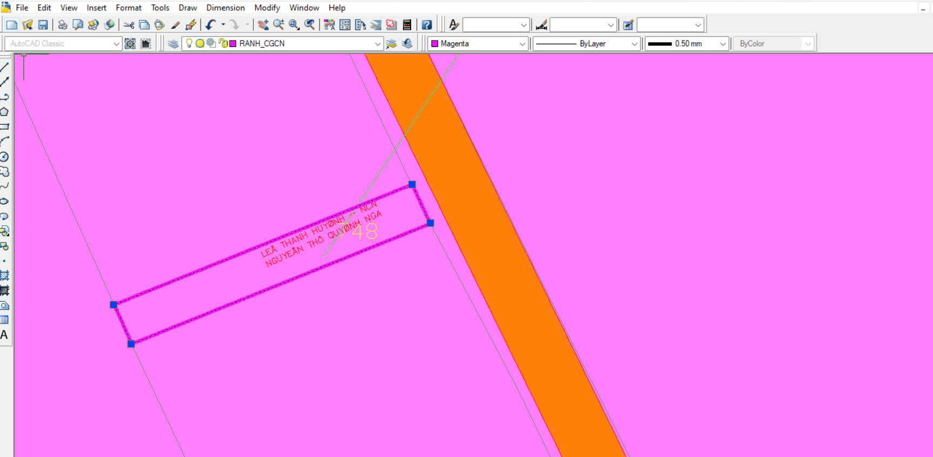Toggle freeze sun icon for RANH_CGCN layer
Screen dimensions: 933x457
200,43
